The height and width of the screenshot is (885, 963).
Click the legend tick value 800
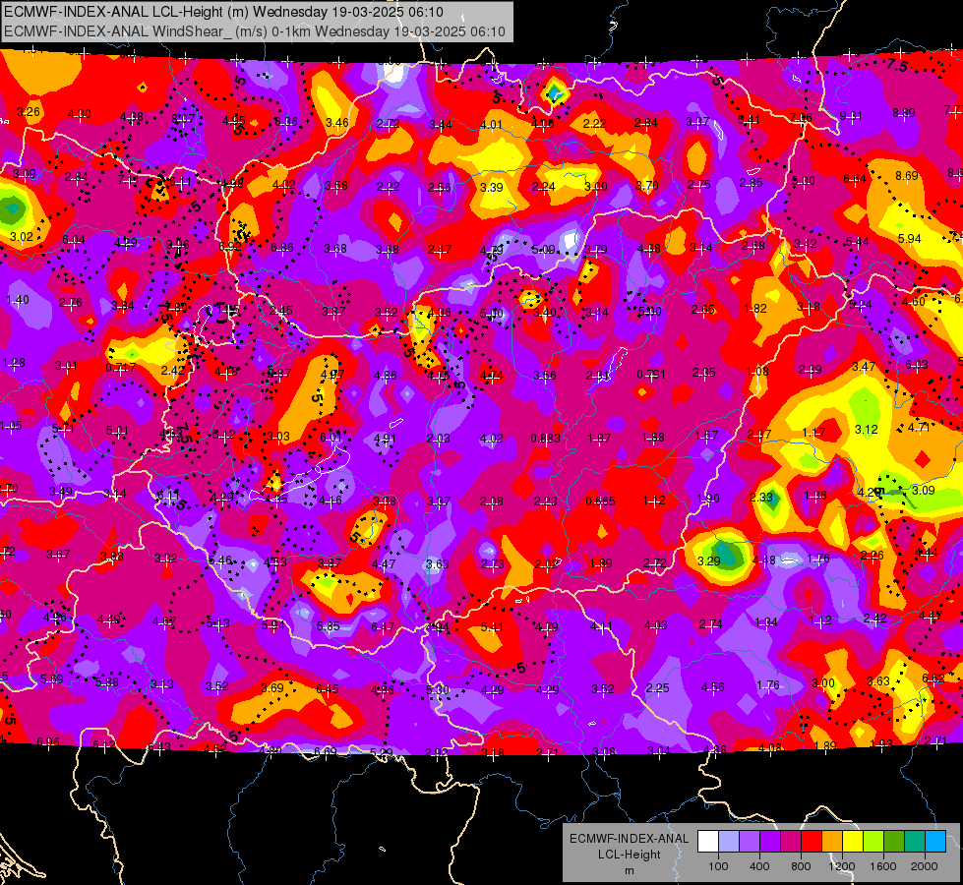[x=801, y=866]
